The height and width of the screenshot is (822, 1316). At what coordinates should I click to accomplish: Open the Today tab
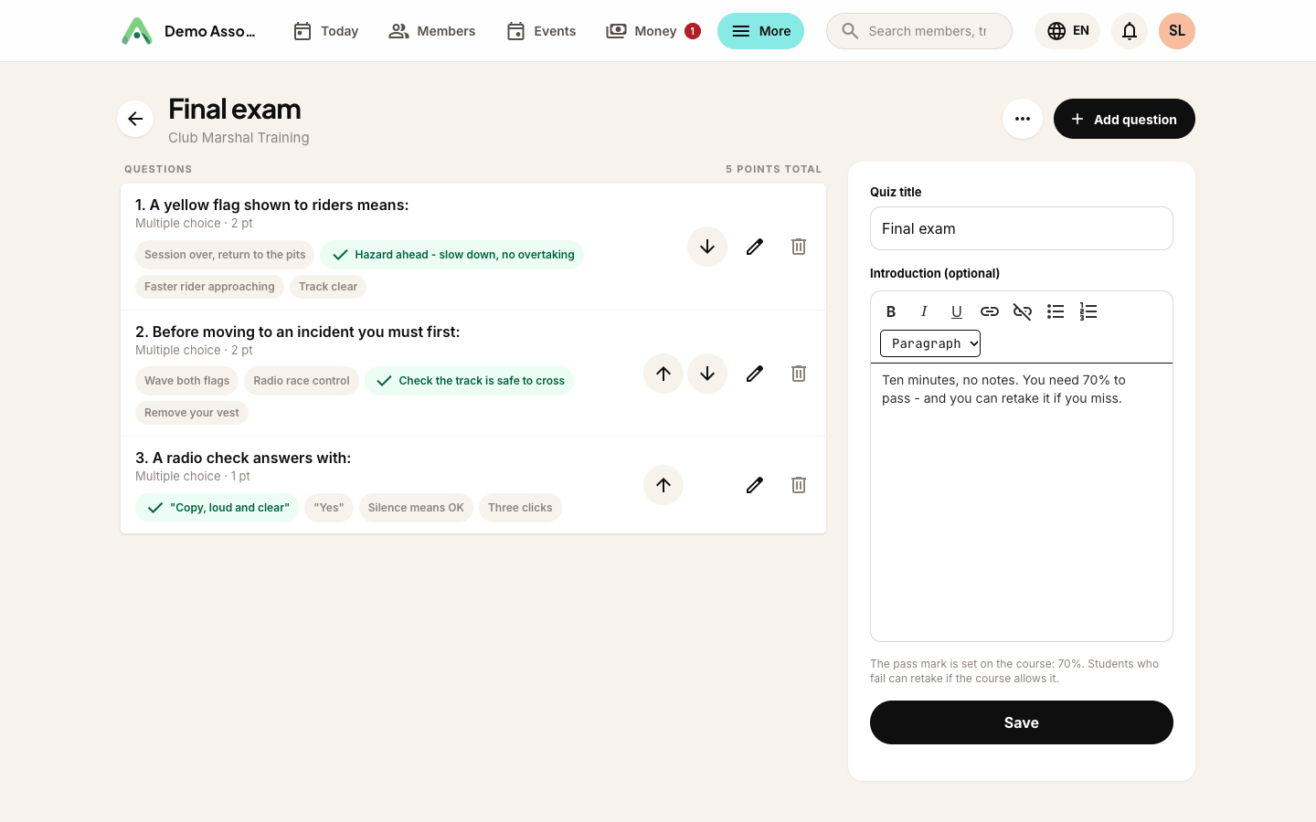click(x=325, y=31)
